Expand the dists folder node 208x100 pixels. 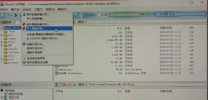1,42
